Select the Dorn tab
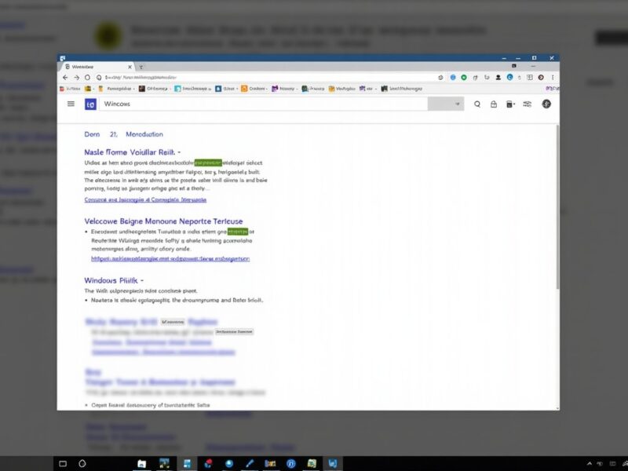This screenshot has width=628, height=471. point(92,134)
